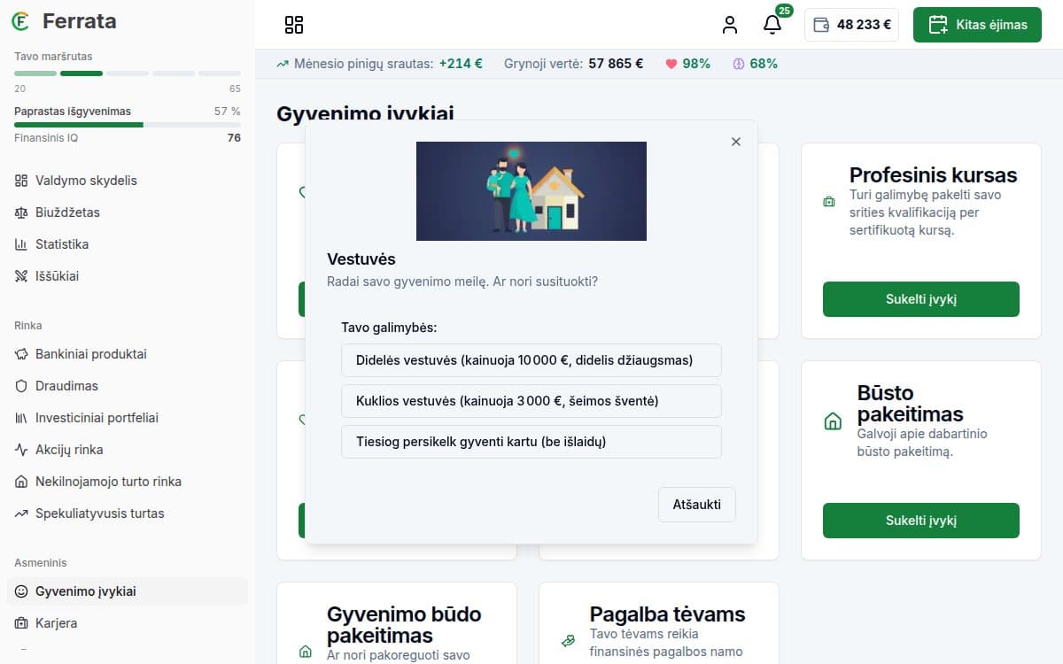Choose Didelės vestuvės option
Viewport: 1063px width, 664px height.
point(531,360)
